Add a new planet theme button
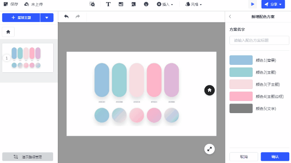This screenshot has width=291, height=163. coord(21,17)
